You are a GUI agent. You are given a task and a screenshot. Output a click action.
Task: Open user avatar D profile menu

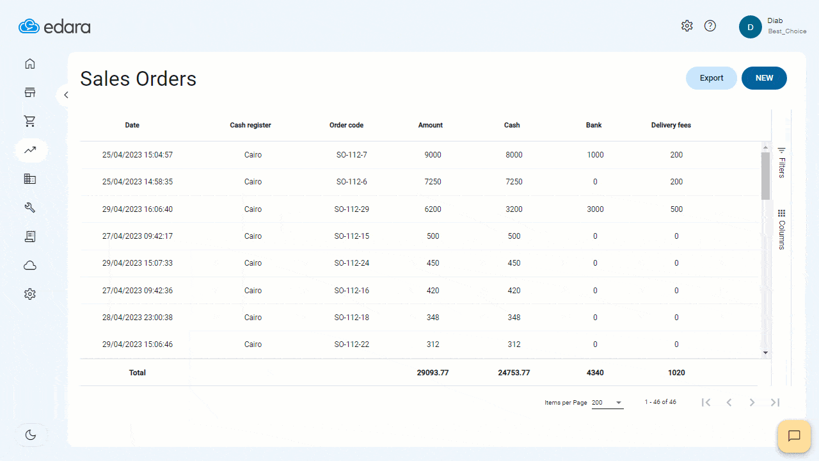751,27
